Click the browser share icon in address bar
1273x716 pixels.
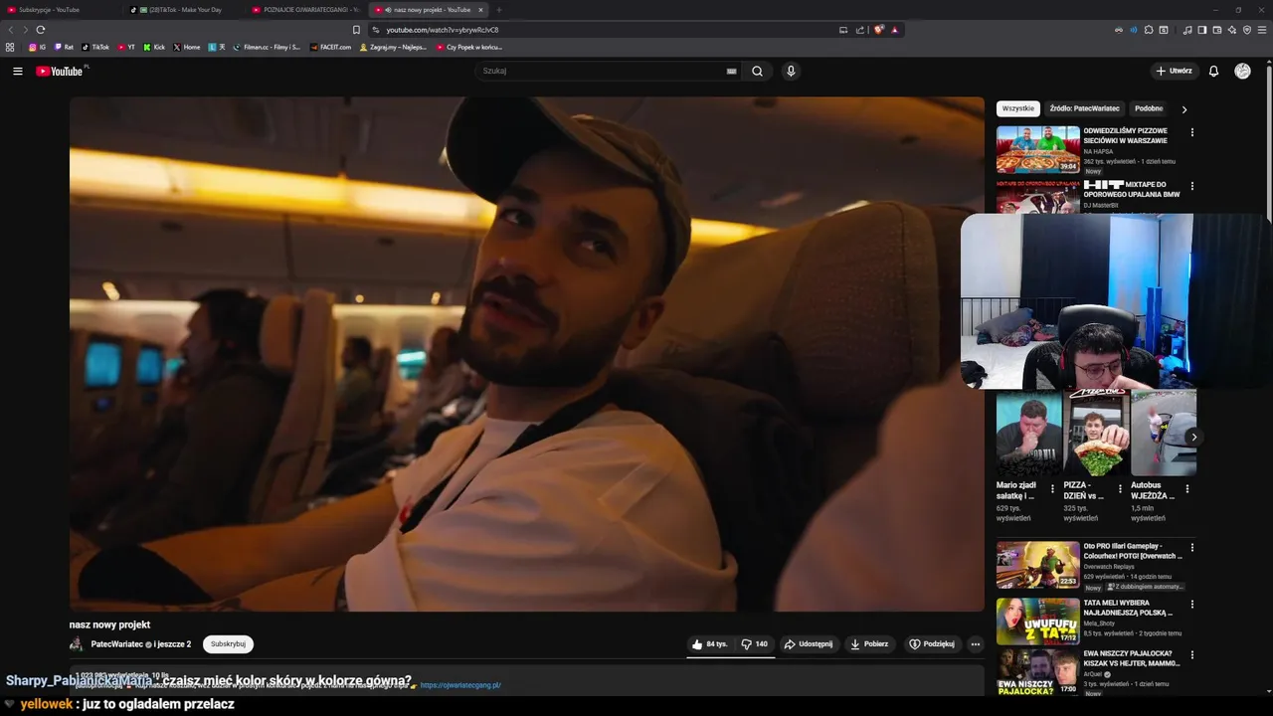[859, 30]
